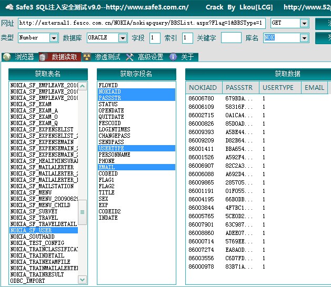Click the EMAIL column header
331x287 pixels.
click(314, 87)
